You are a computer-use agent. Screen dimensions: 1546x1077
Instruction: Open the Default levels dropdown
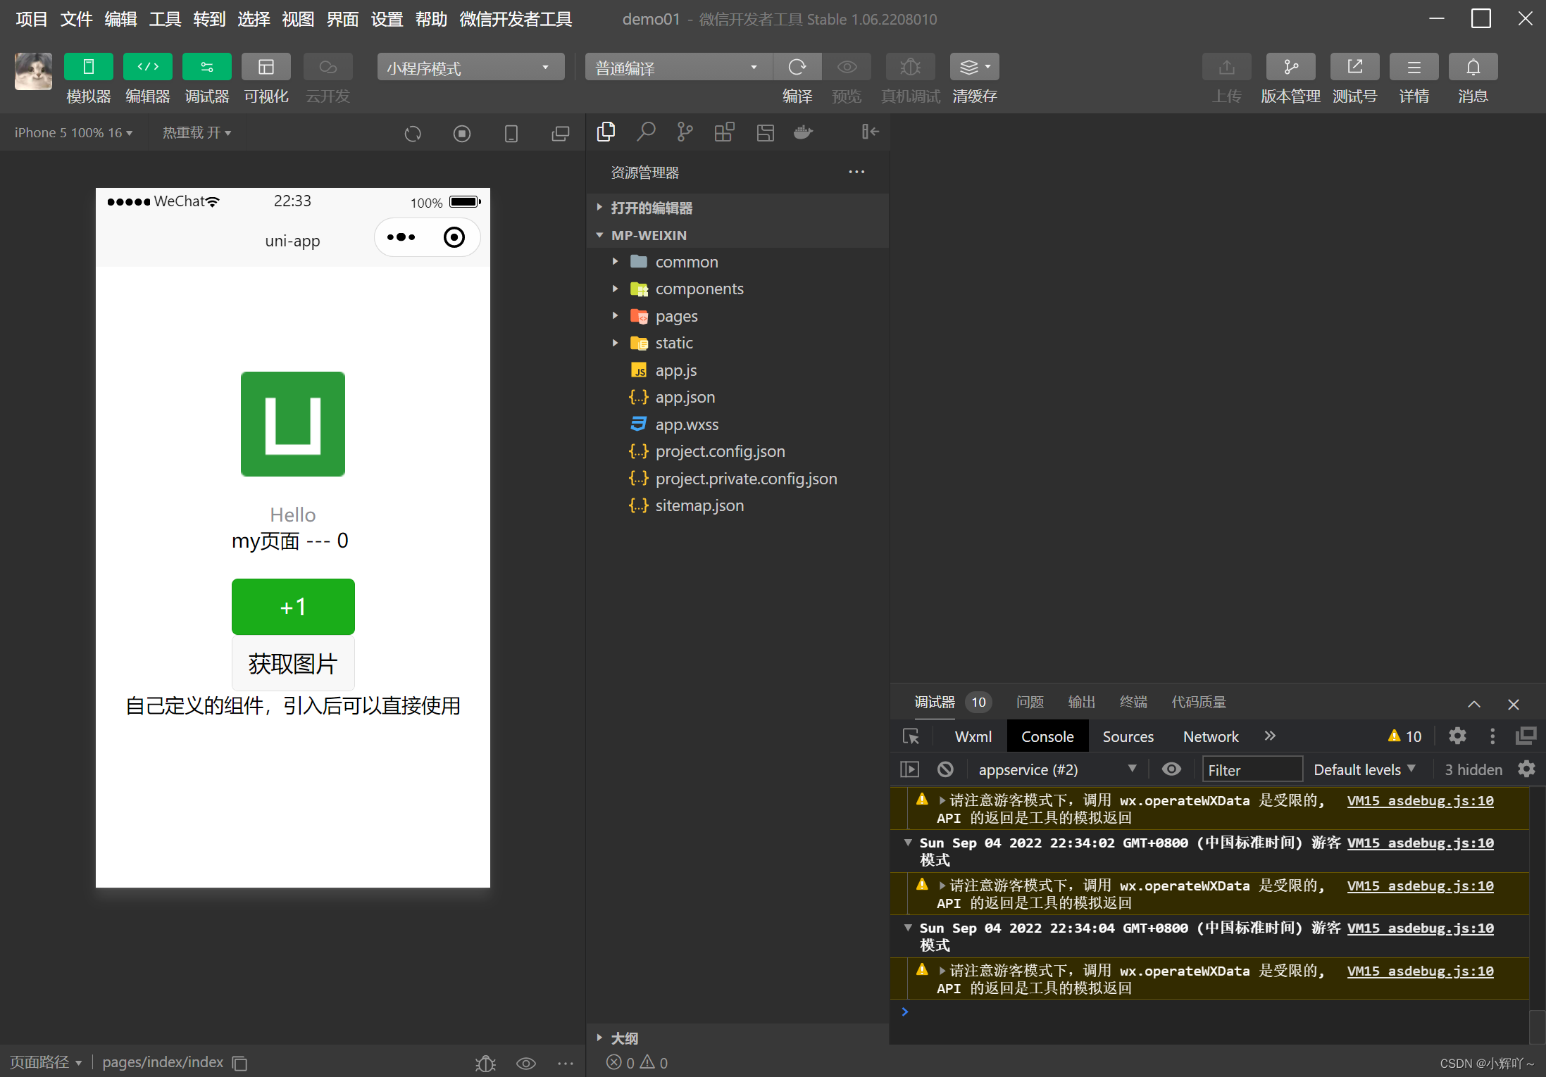1364,769
